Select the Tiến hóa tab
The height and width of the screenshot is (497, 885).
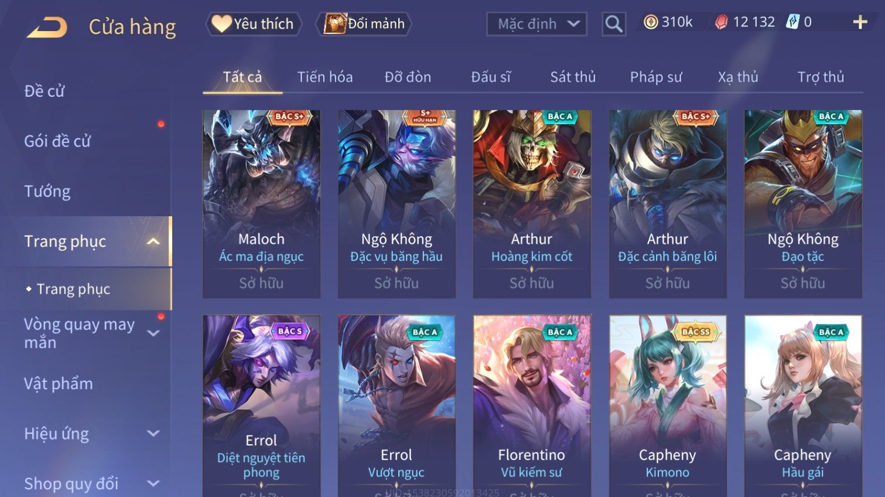[324, 77]
